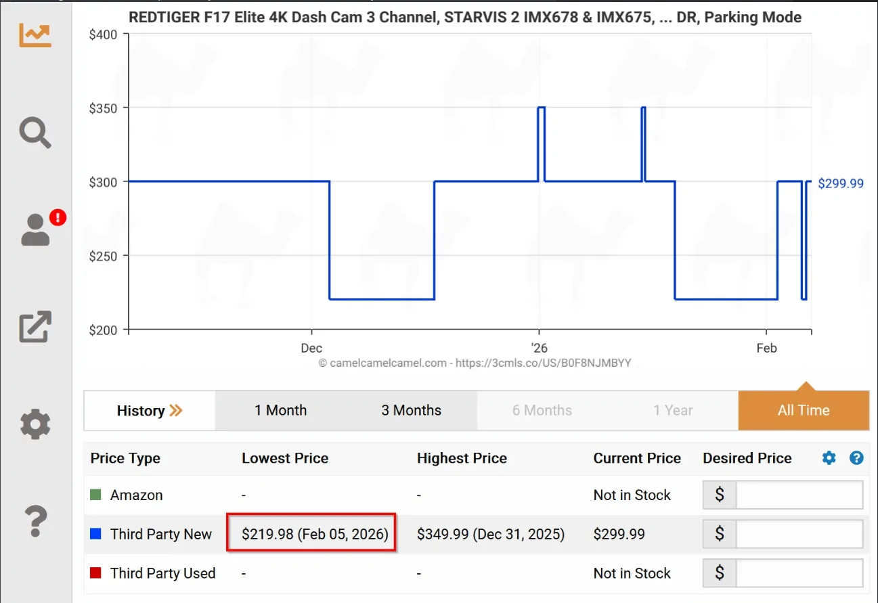Click Not in Stock in Third Party Used row
This screenshot has width=878, height=603.
(632, 573)
